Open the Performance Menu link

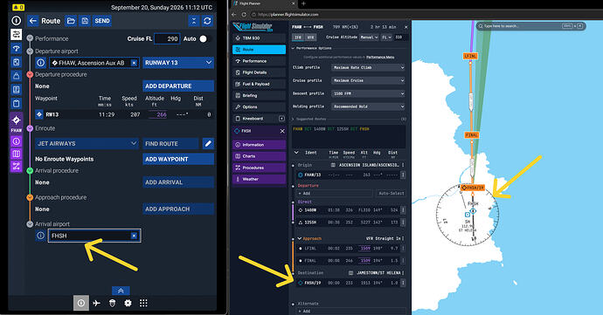click(x=380, y=58)
